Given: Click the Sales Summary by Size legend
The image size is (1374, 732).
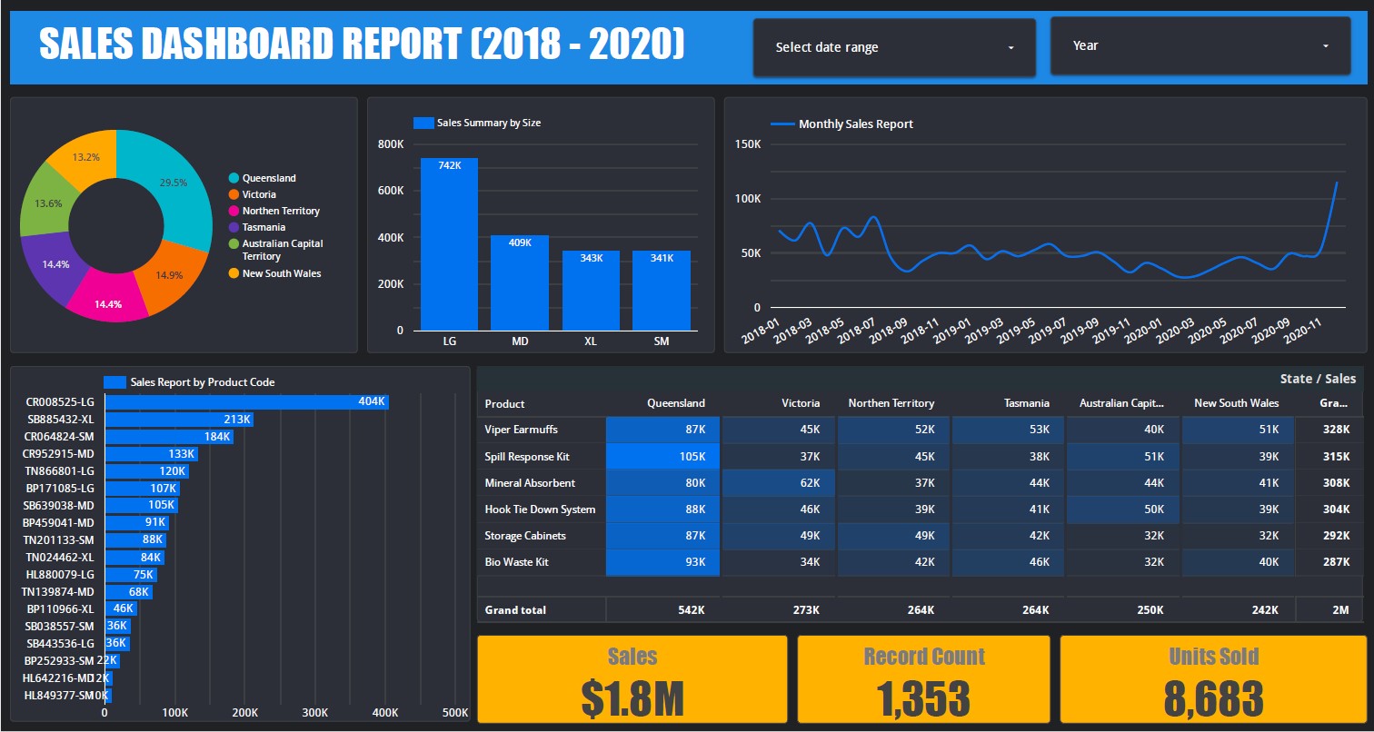Looking at the screenshot, I should point(477,123).
